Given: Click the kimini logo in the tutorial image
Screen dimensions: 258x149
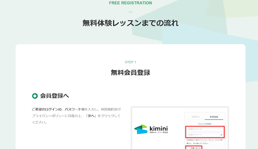Looking at the screenshot, I should [x=151, y=129].
